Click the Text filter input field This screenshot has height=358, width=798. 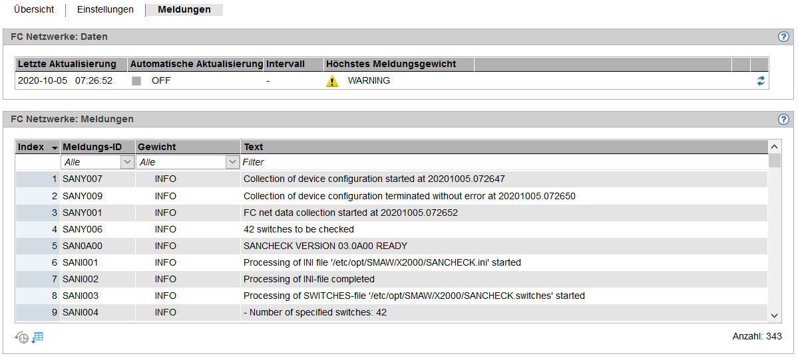[504, 162]
